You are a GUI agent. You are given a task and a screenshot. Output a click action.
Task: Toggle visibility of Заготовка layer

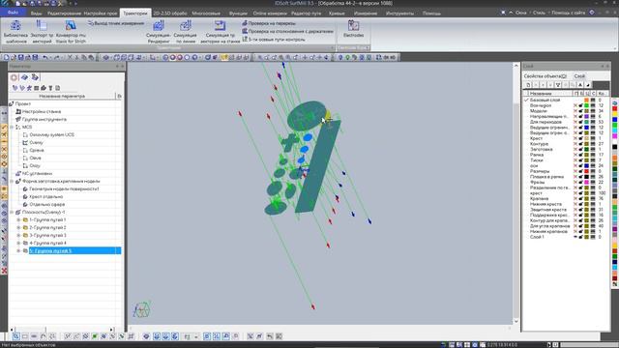(x=575, y=149)
